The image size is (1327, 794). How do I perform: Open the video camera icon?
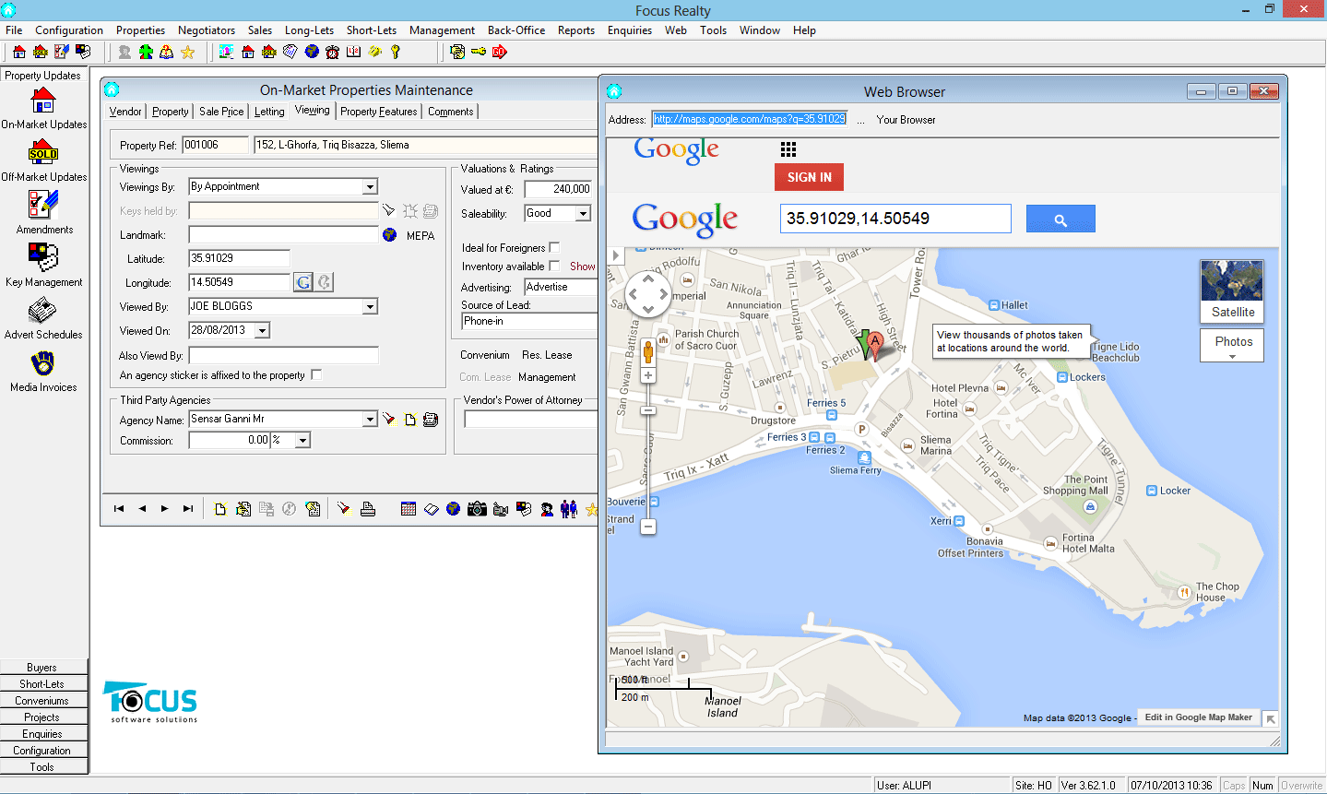pyautogui.click(x=501, y=508)
